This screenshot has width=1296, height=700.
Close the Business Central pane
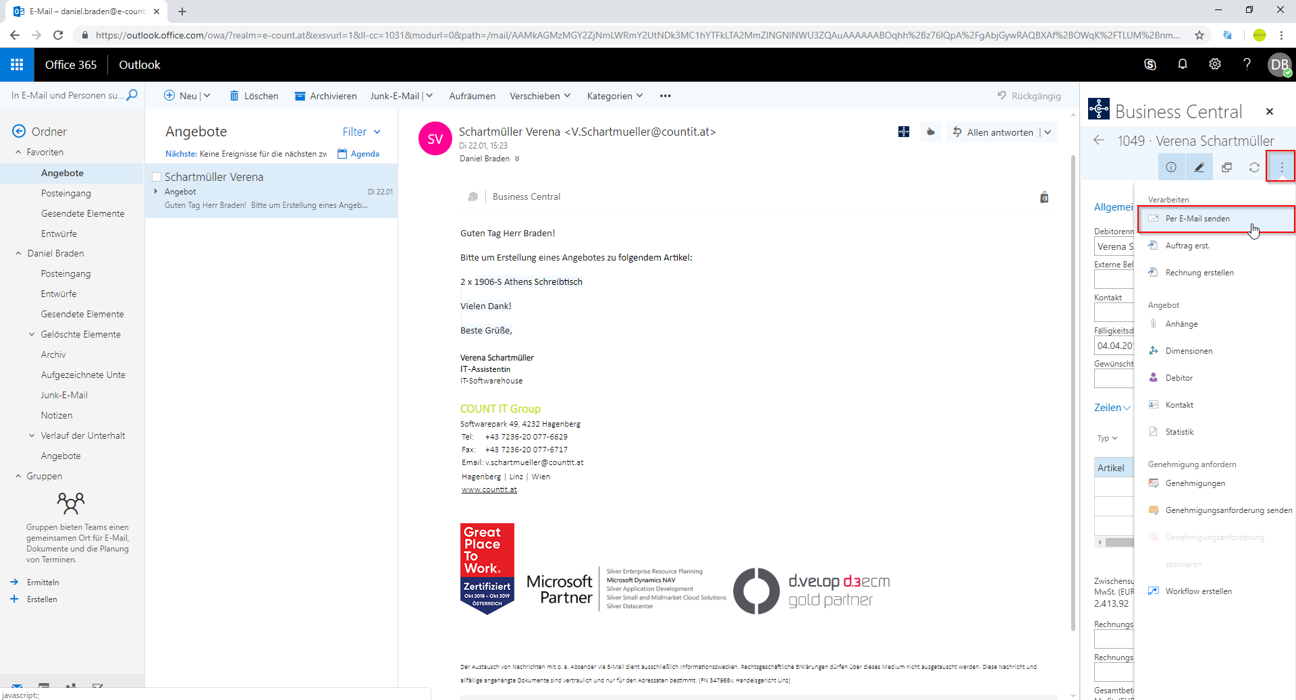[1270, 111]
